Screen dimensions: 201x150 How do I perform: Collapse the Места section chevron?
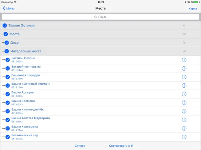184,34
